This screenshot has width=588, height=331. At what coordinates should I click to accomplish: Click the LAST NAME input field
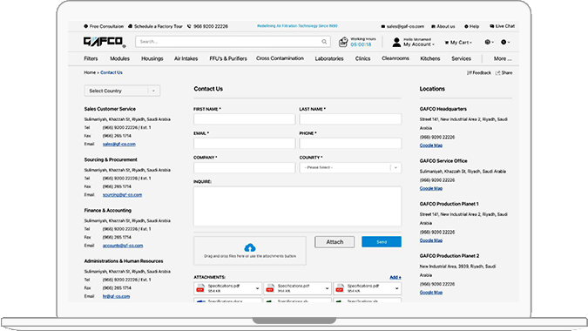350,119
